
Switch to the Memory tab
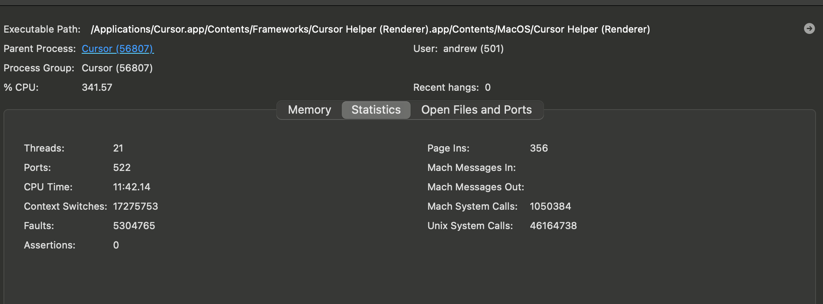click(x=309, y=110)
